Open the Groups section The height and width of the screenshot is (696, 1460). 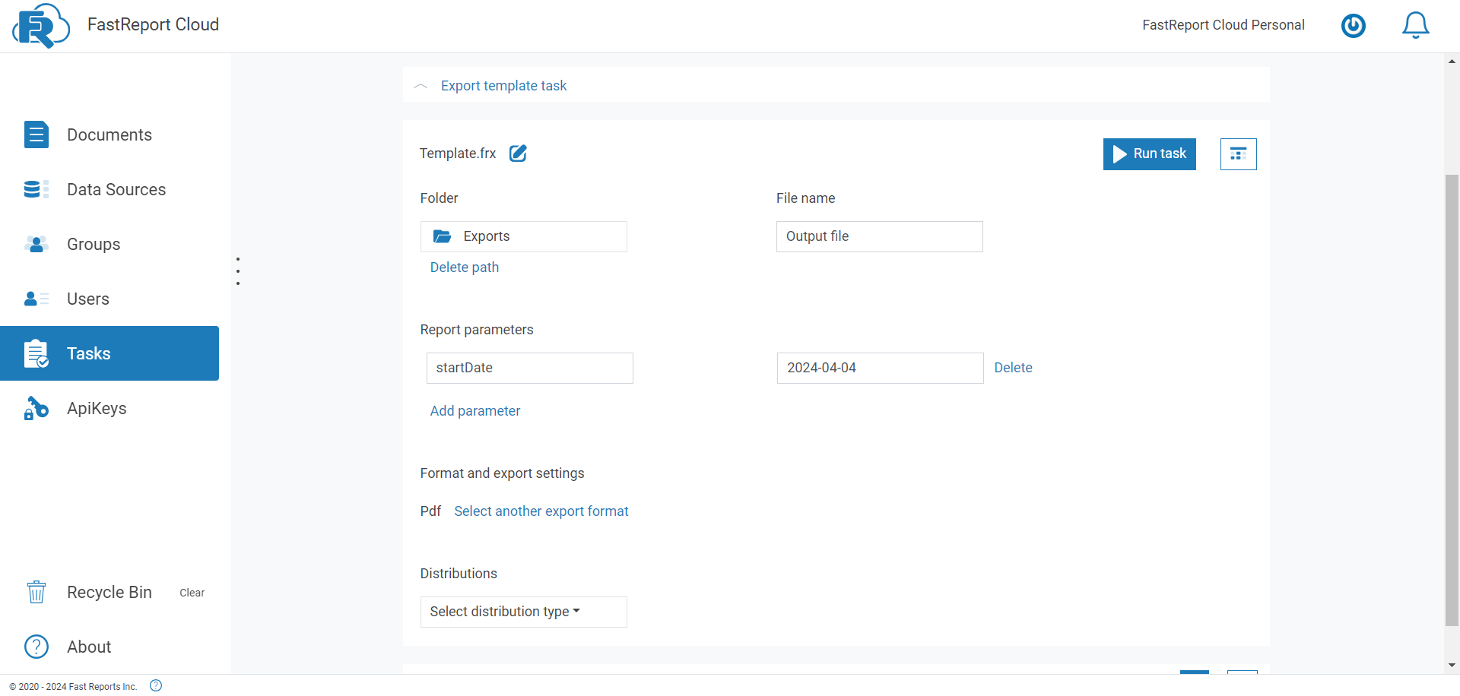93,244
